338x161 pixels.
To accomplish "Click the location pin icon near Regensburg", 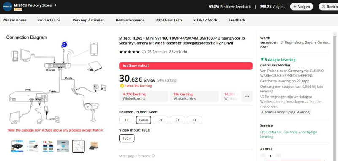I will pos(282,42).
